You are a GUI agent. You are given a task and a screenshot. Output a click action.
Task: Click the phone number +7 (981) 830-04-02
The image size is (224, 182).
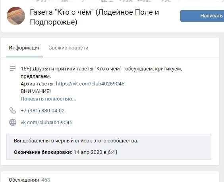tap(42, 111)
